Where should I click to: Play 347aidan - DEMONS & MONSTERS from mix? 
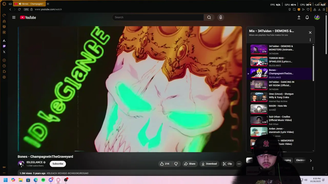tap(279, 50)
